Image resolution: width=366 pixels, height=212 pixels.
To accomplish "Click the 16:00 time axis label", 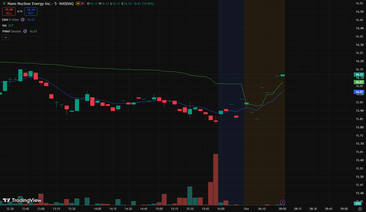I will click(221, 209).
